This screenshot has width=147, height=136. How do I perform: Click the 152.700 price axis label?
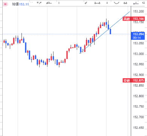point(138,117)
